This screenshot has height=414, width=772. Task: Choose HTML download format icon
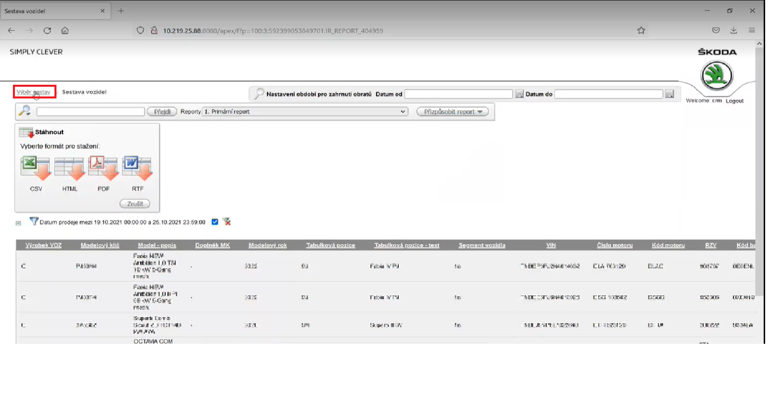point(69,169)
